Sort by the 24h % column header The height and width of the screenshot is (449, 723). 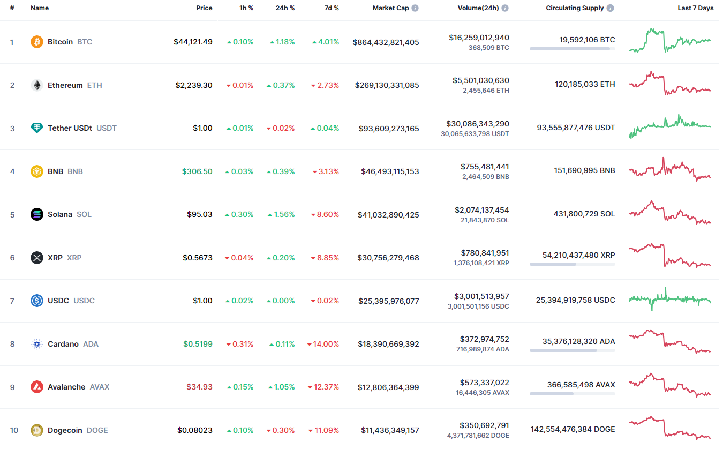tap(284, 9)
